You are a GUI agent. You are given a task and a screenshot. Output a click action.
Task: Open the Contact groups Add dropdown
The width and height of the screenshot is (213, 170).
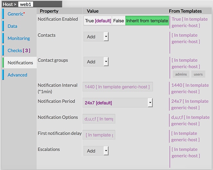coord(96,62)
